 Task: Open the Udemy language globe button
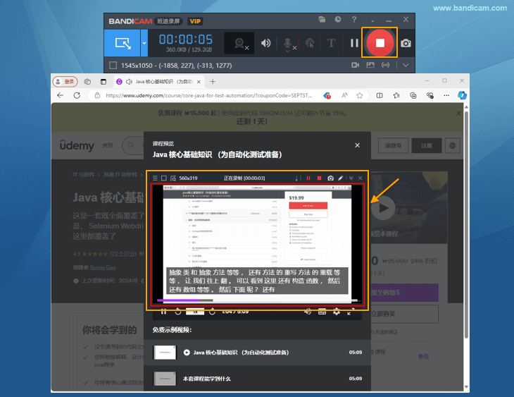tap(452, 145)
